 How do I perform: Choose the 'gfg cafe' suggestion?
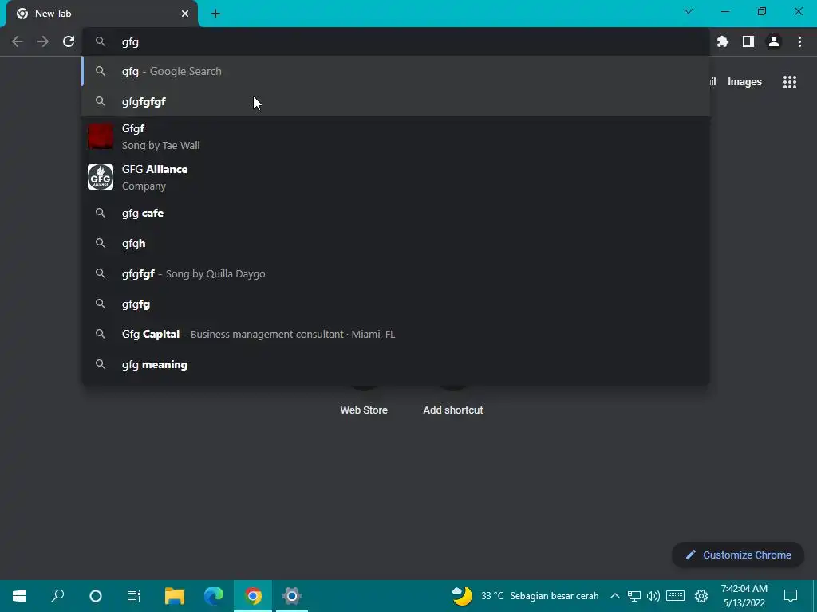tap(396, 213)
